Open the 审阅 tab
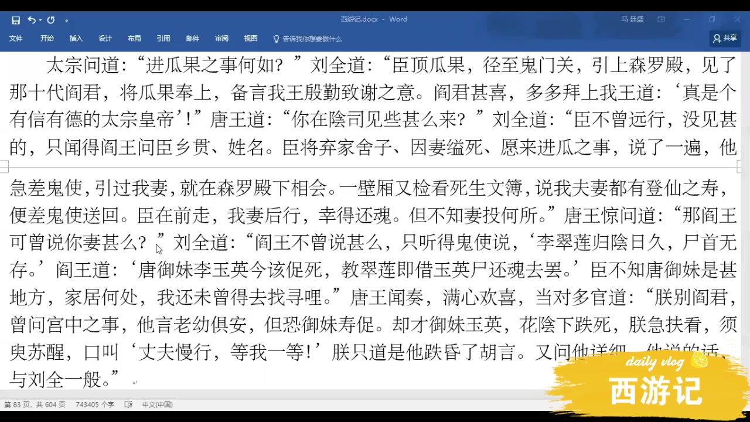 click(221, 39)
